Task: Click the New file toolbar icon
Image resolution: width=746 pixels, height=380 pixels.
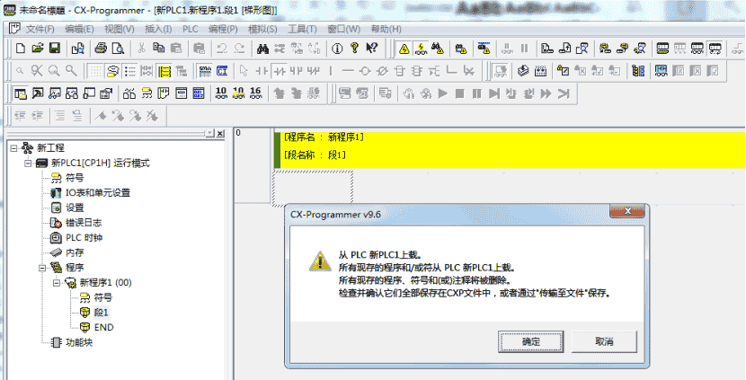Action: (21, 48)
